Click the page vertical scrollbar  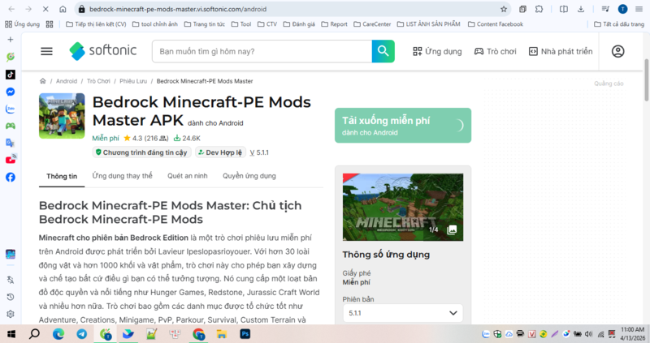point(646,80)
